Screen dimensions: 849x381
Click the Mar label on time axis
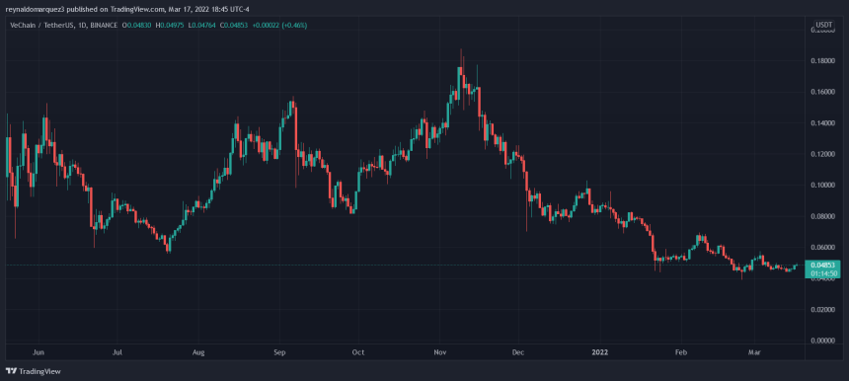coord(754,352)
